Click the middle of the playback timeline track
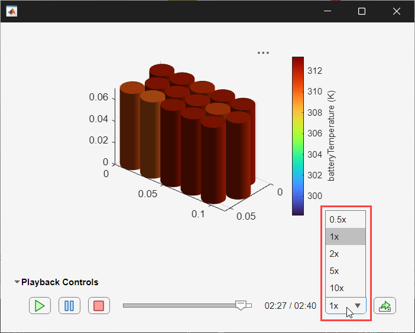The image size is (415, 333). (x=187, y=305)
